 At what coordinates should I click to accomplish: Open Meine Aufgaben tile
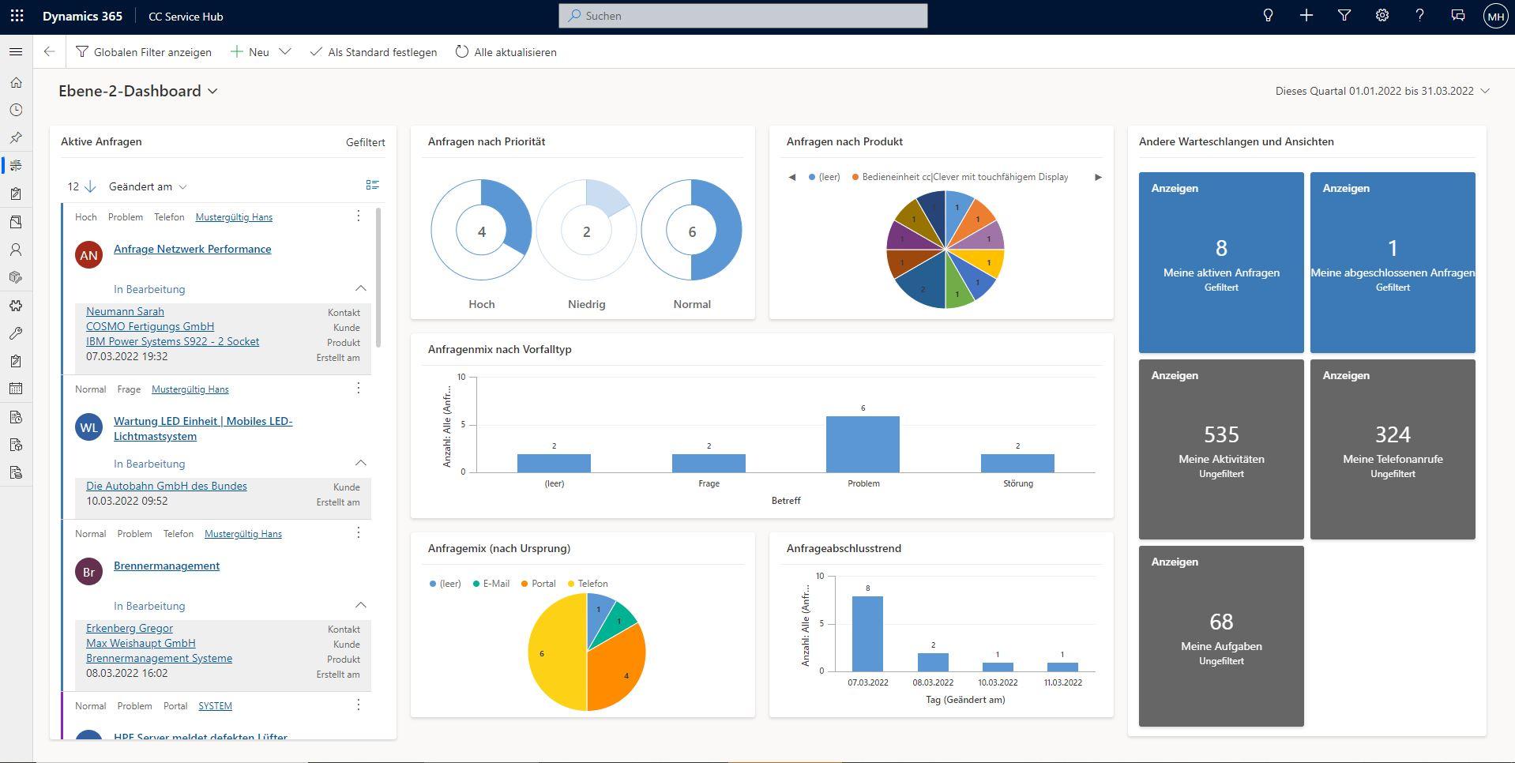click(1221, 636)
